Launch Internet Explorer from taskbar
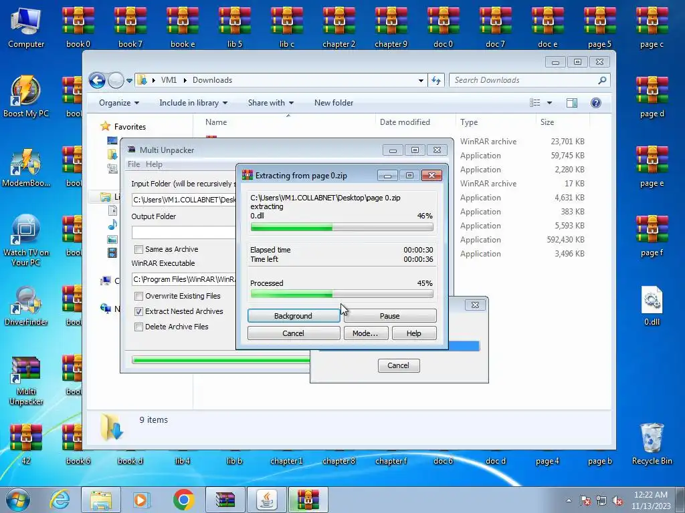The width and height of the screenshot is (685, 513). (60, 500)
